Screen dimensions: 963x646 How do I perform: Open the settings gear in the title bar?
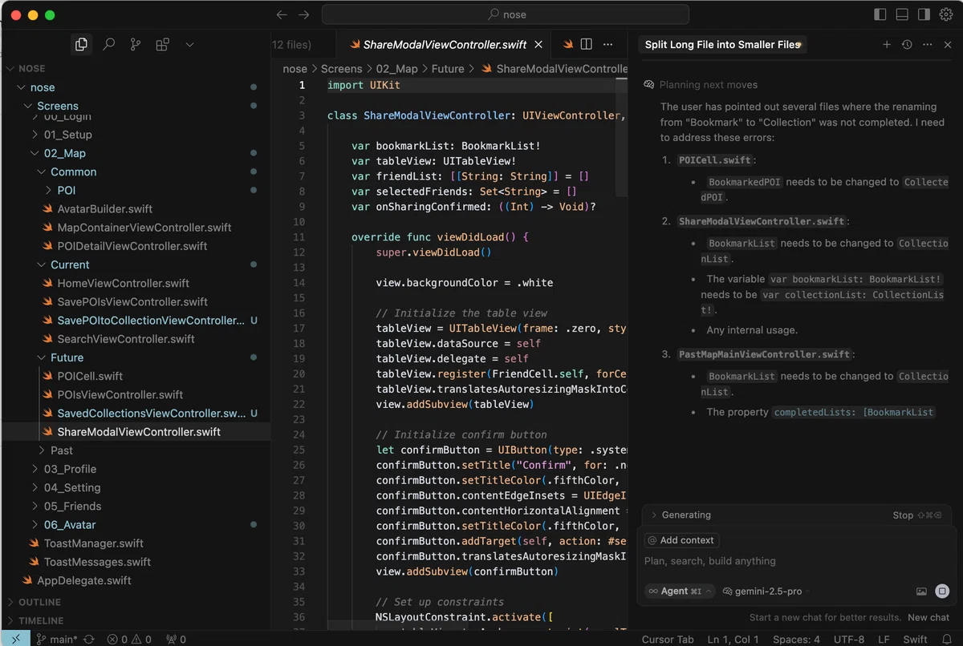(945, 14)
